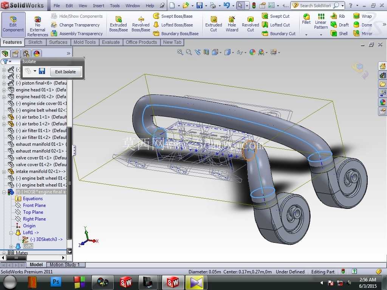Collapse the HOSE^engine final part node
The width and height of the screenshot is (387, 290).
[x=4, y=192]
